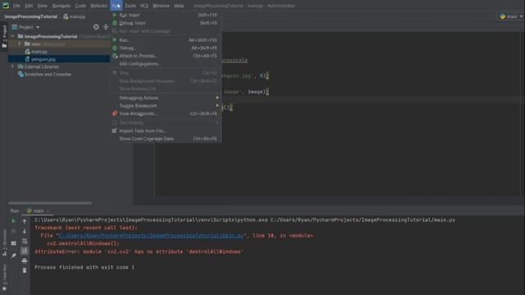Open the Tools menu
525x295 pixels.
pos(130,6)
